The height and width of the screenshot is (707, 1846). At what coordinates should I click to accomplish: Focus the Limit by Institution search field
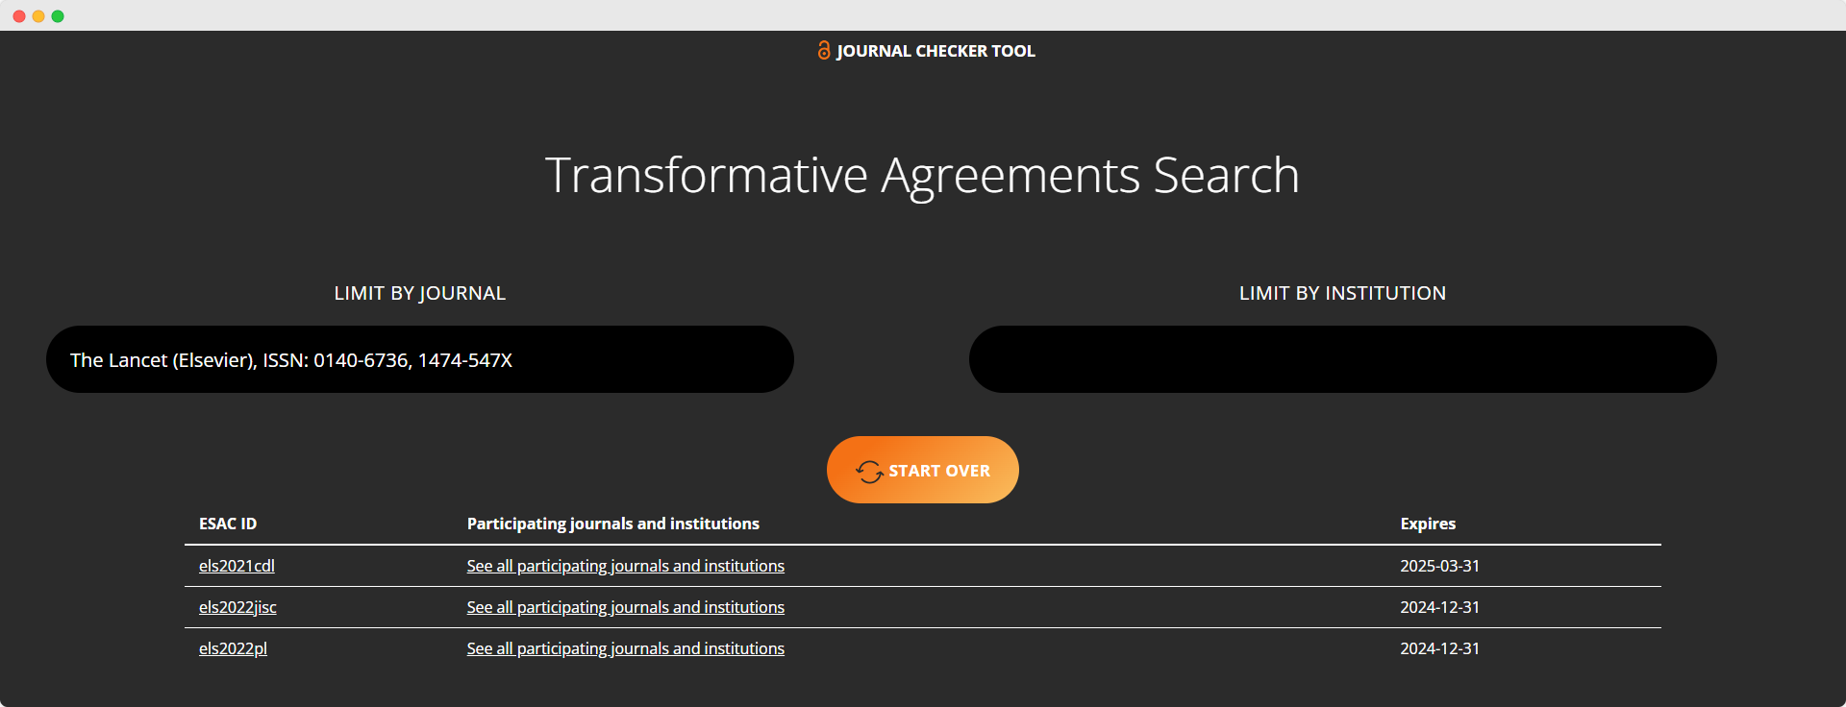click(1343, 359)
